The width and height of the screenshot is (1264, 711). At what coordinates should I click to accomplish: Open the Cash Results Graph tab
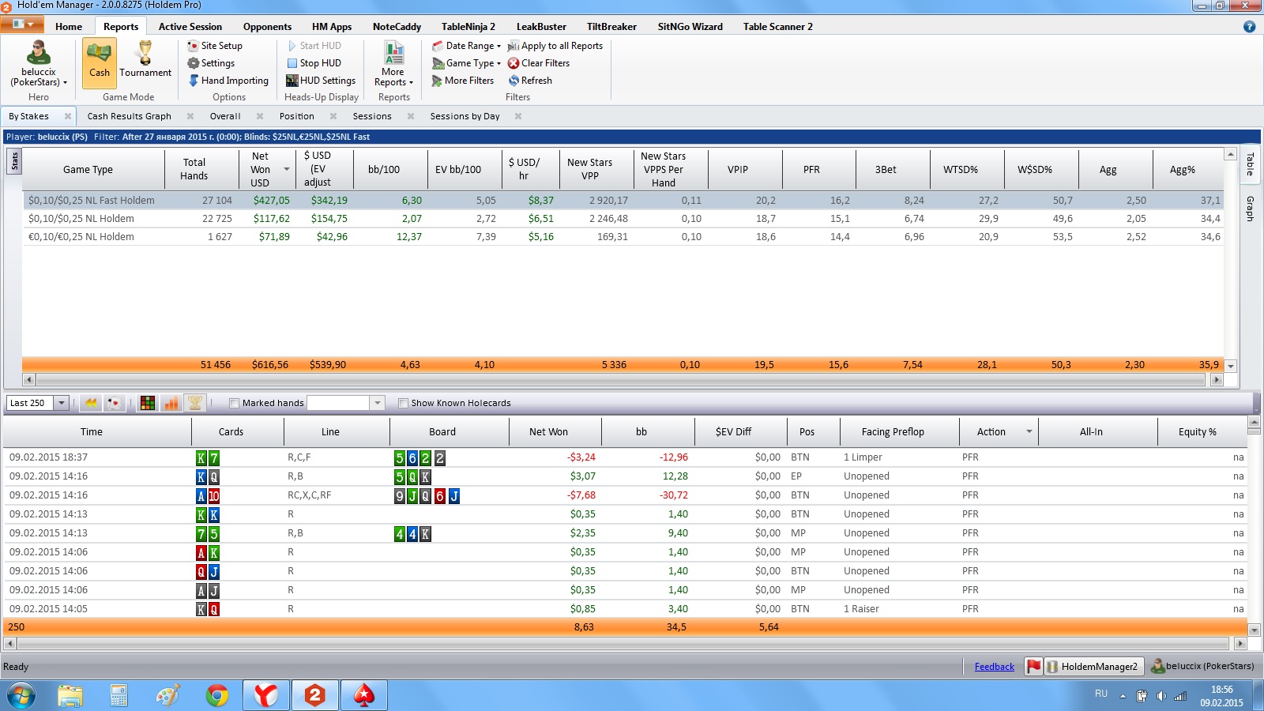coord(129,116)
